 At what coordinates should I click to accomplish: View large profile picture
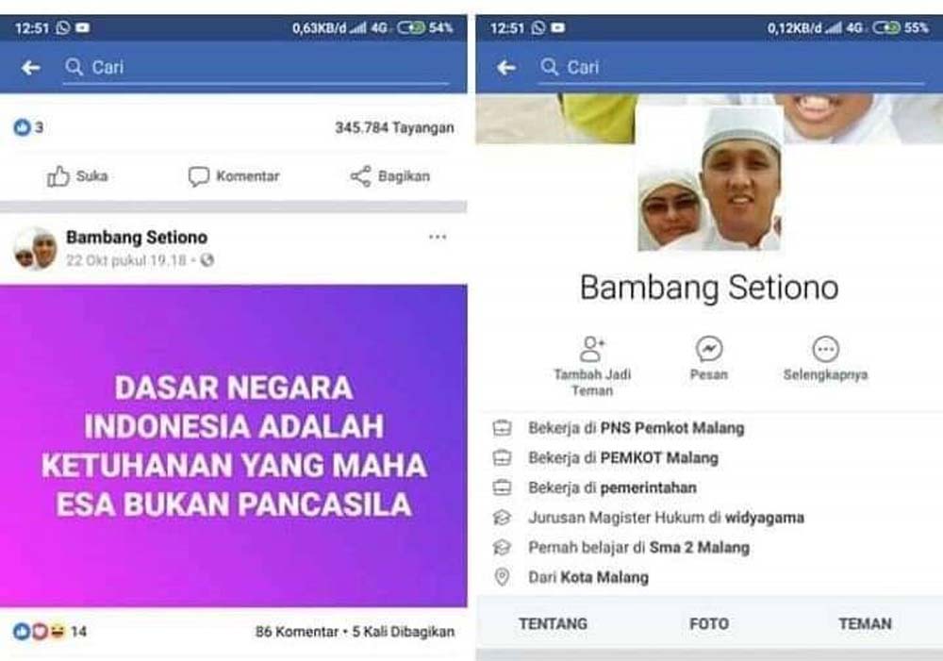click(x=709, y=177)
